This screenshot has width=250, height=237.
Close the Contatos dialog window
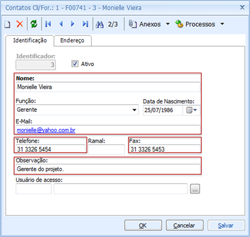pyautogui.click(x=242, y=7)
